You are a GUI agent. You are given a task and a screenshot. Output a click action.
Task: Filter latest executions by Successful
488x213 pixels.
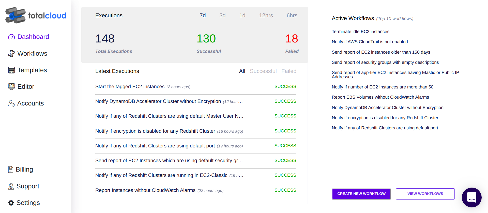[x=263, y=71]
